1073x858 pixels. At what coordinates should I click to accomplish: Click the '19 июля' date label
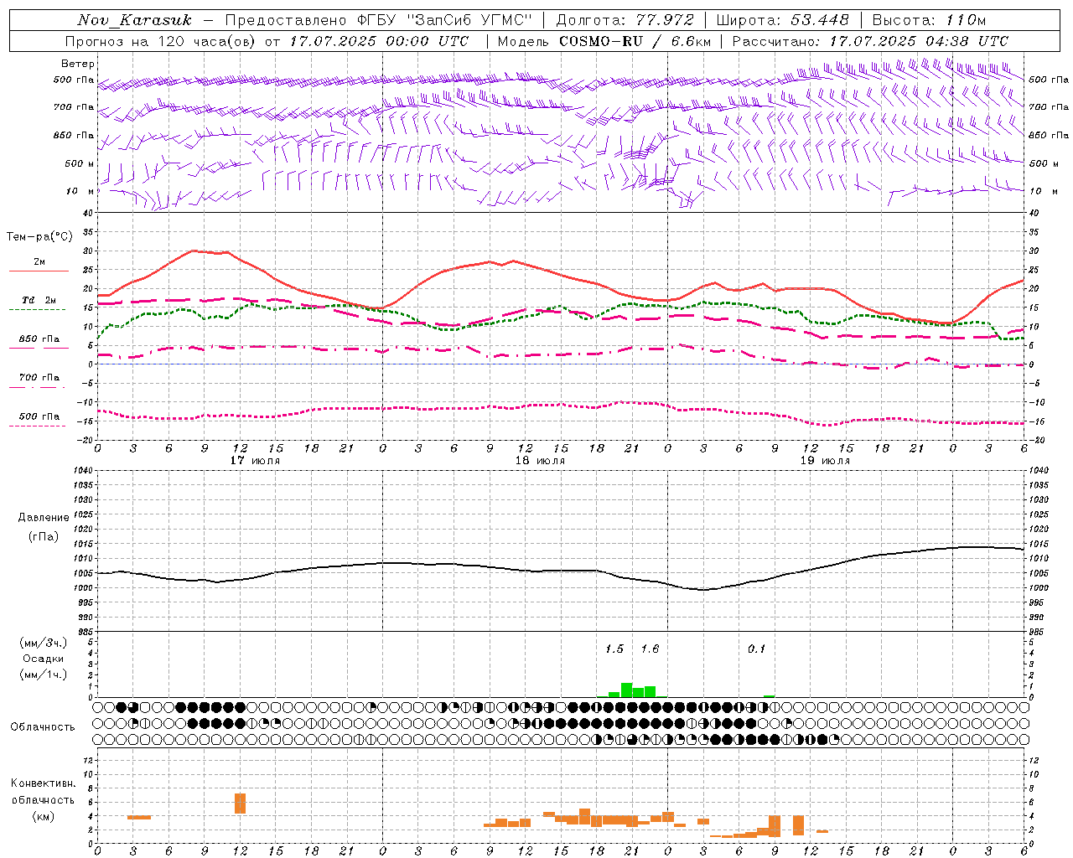825,461
